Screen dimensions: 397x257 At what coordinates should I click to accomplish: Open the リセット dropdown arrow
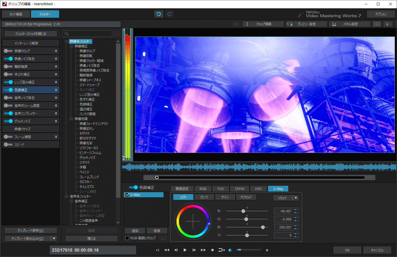[296, 198]
